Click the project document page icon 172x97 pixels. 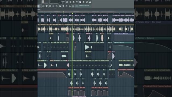point(60,6)
